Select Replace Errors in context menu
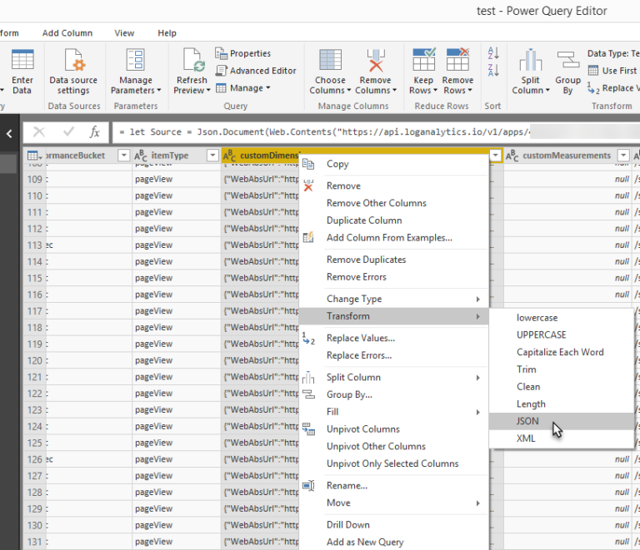 tap(394, 355)
